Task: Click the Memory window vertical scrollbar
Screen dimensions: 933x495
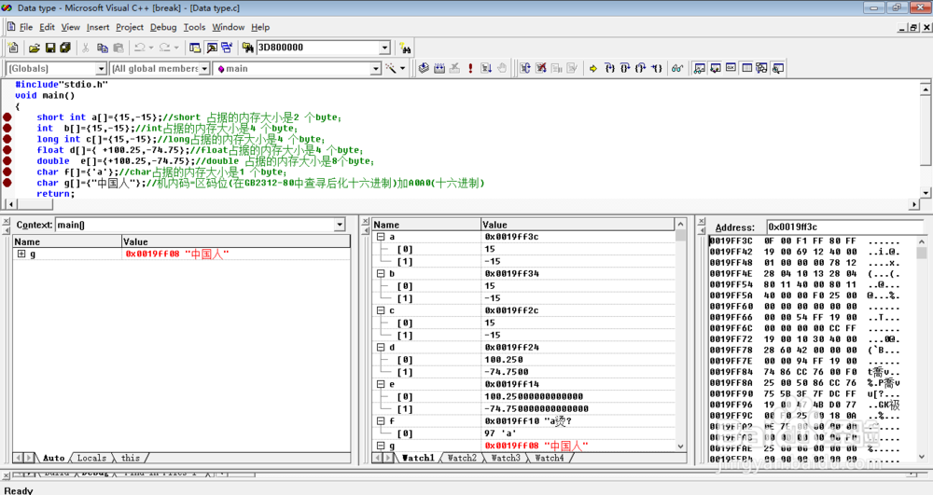Action: click(922, 349)
